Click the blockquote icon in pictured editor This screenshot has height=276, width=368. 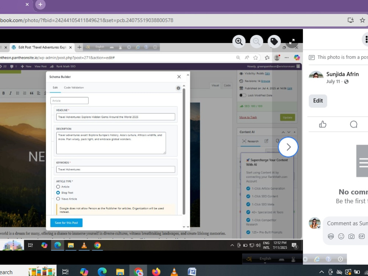click(x=31, y=93)
